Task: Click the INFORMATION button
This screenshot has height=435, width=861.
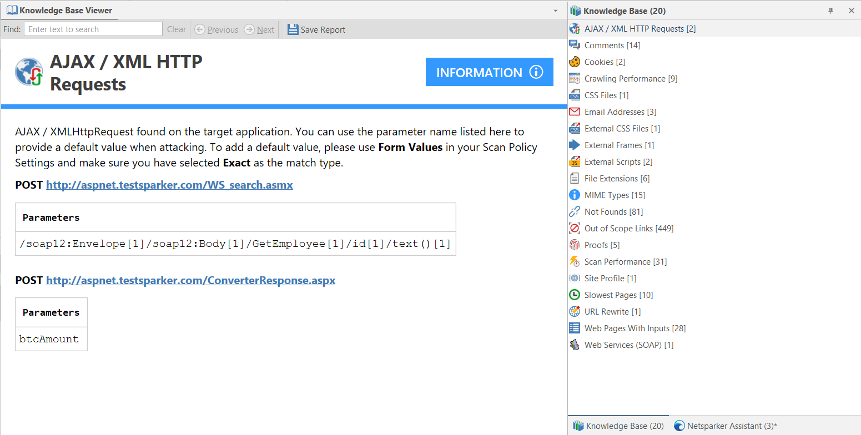Action: [x=489, y=72]
